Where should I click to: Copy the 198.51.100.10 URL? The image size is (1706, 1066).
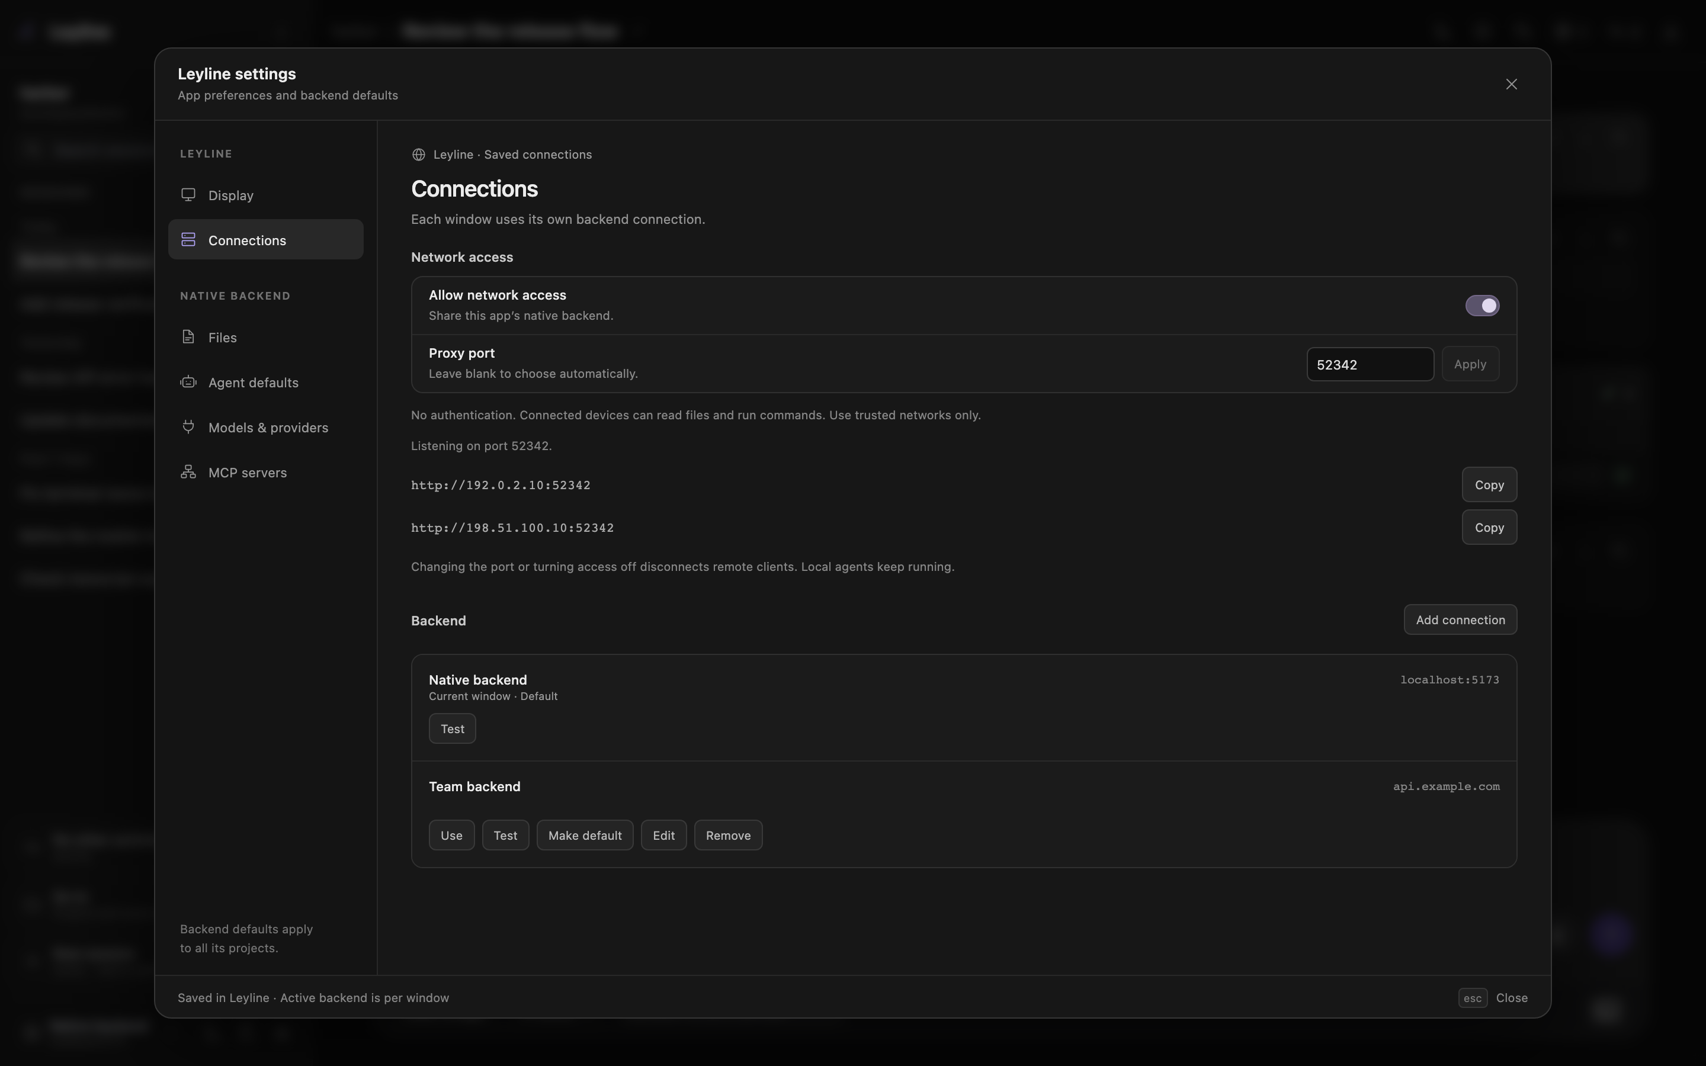point(1489,527)
